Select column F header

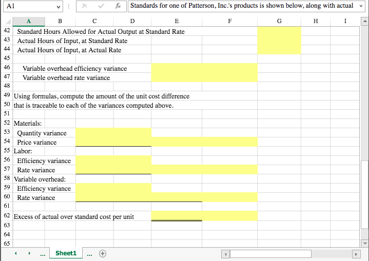click(x=230, y=22)
